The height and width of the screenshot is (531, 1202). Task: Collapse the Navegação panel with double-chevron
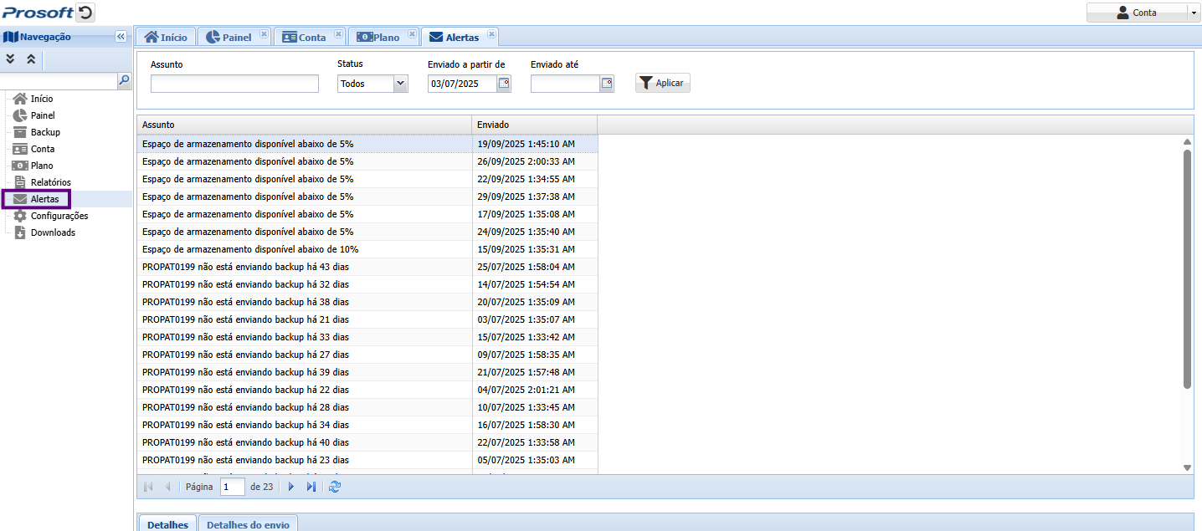(x=121, y=37)
